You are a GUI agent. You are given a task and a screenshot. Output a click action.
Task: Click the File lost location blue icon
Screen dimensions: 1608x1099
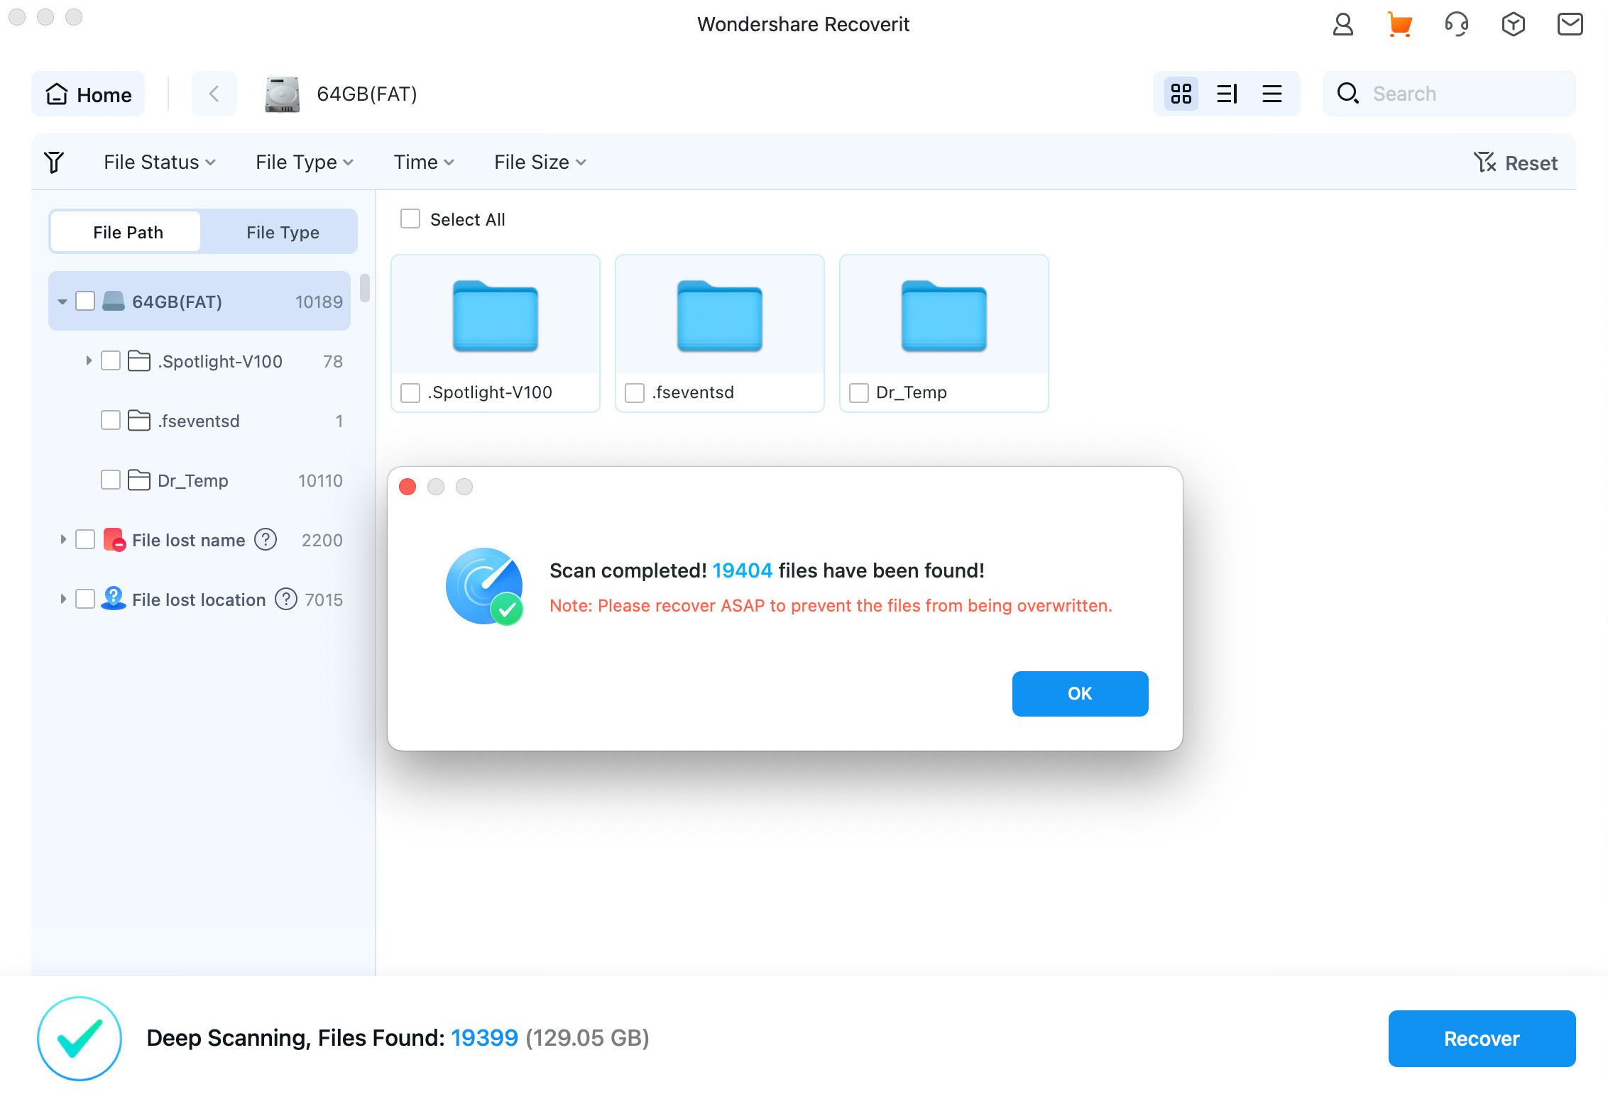click(114, 600)
